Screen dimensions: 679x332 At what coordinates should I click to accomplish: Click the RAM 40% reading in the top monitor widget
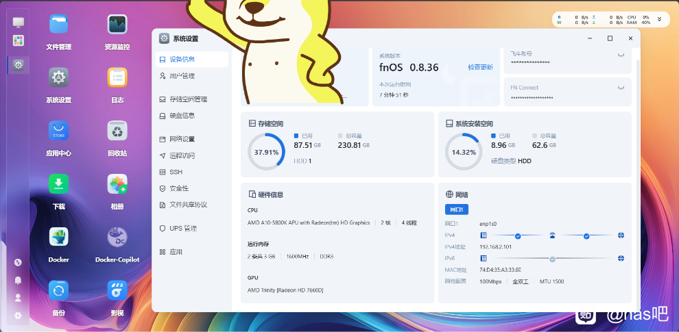click(x=639, y=23)
